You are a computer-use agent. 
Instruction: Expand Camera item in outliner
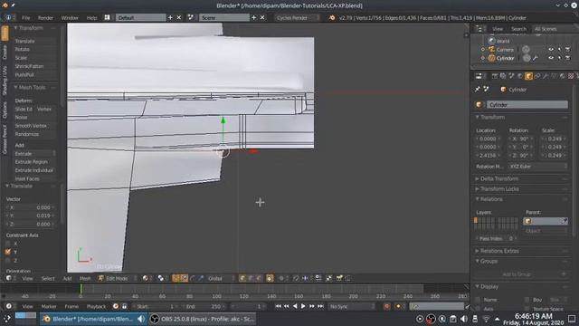point(482,50)
